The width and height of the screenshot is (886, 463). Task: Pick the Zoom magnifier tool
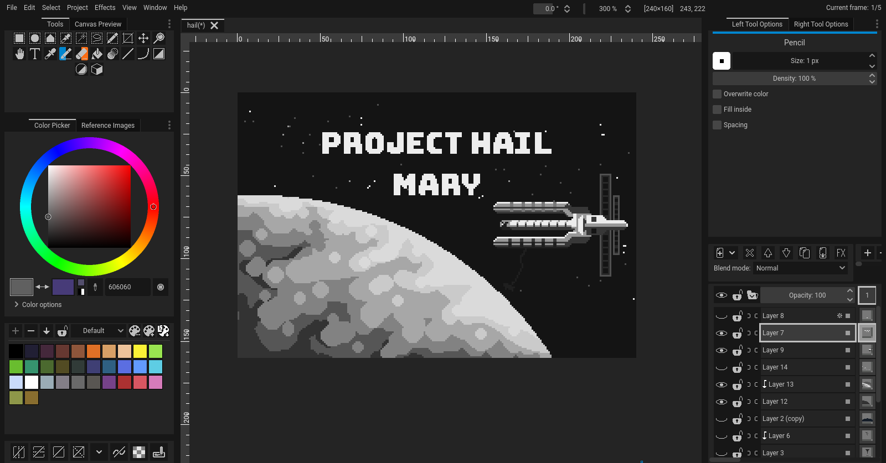pyautogui.click(x=159, y=38)
